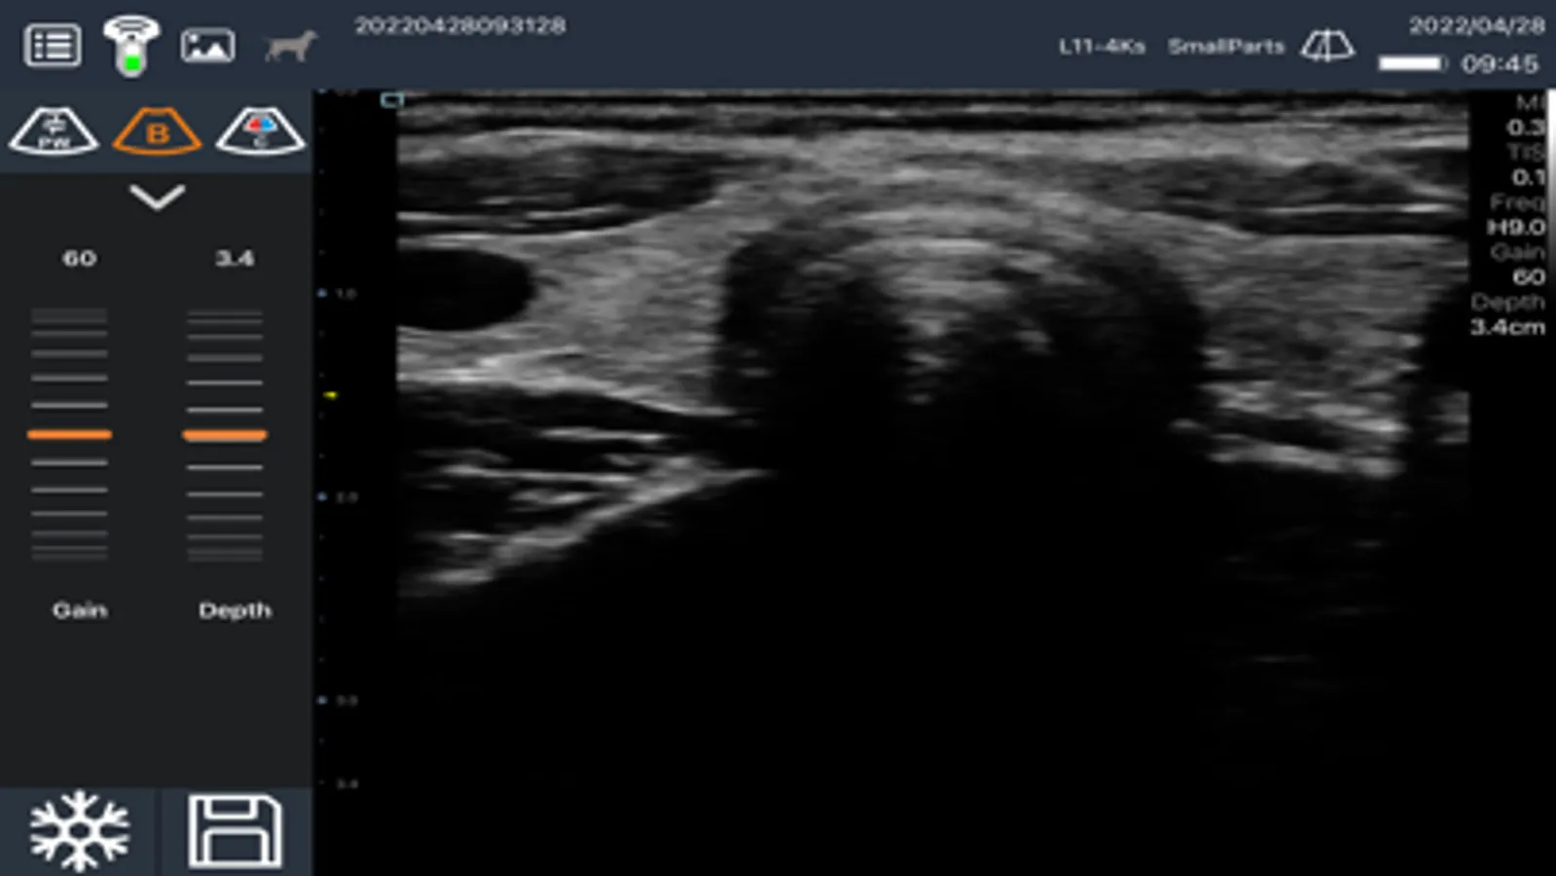The image size is (1556, 876).
Task: Collapse the controls with chevron
Action: coord(157,198)
